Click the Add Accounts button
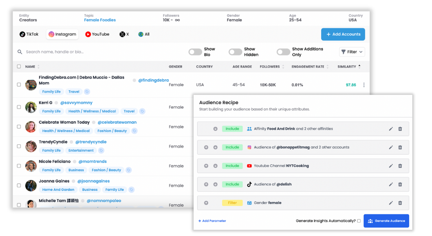The width and height of the screenshot is (432, 236). click(343, 34)
